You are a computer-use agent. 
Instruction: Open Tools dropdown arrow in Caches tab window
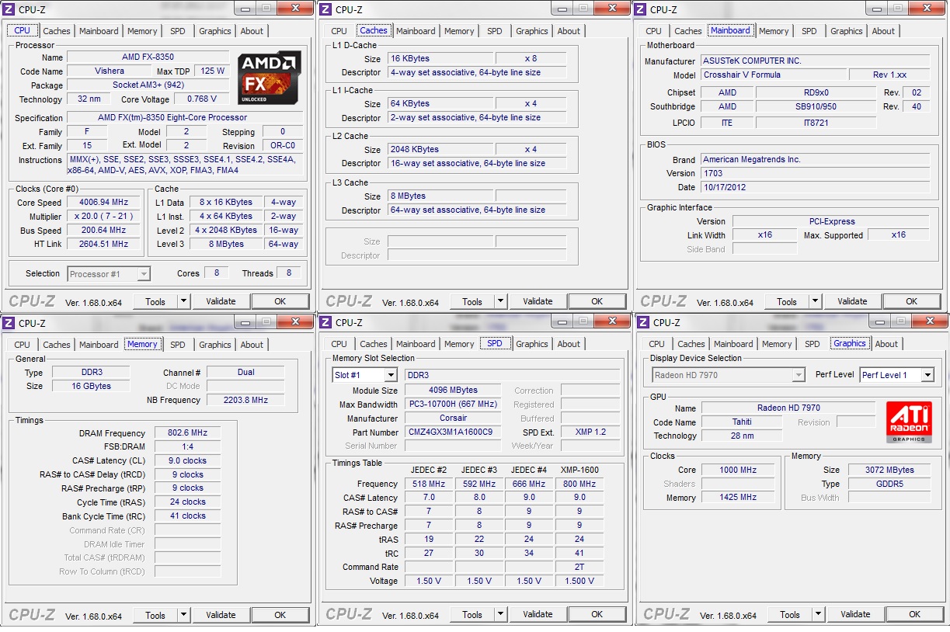pos(501,301)
